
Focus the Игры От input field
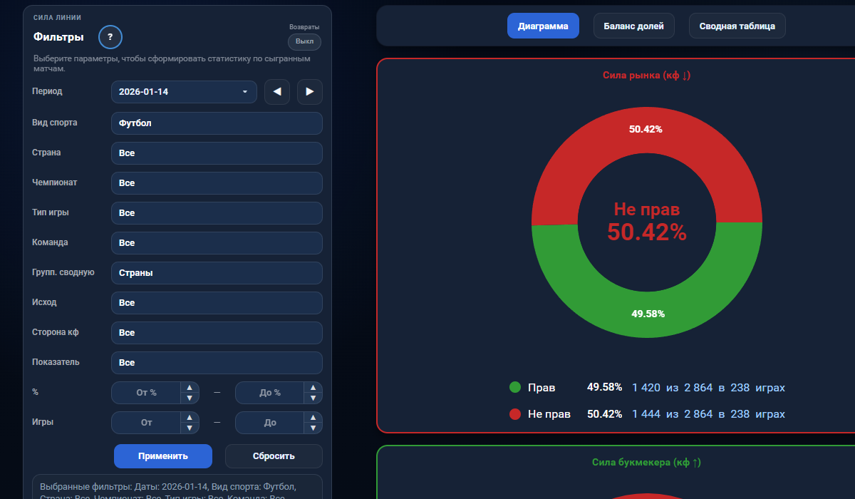(x=146, y=423)
